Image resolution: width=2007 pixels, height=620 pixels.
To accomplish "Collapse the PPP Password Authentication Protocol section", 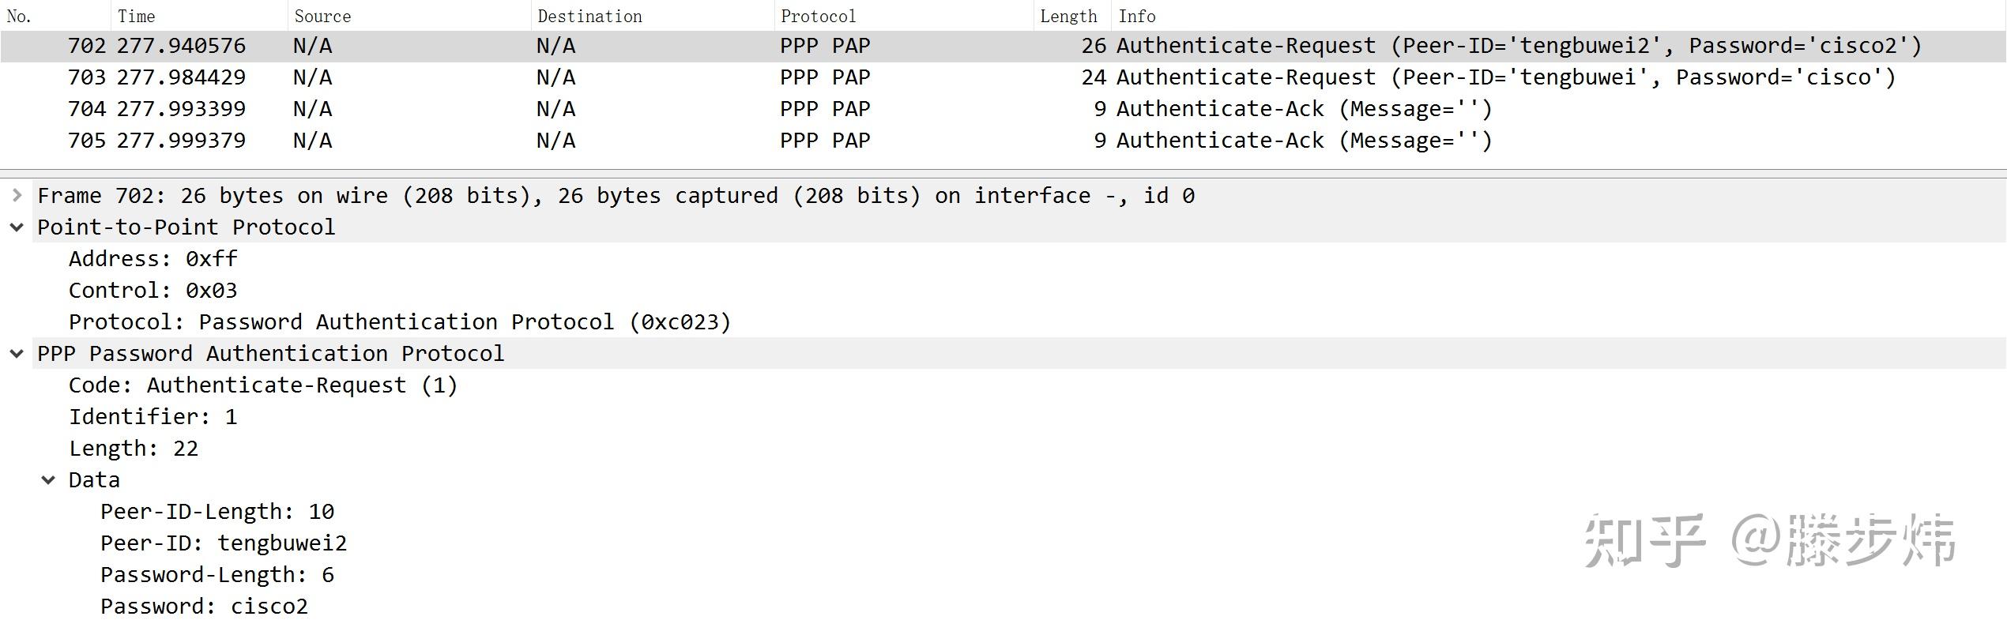I will click(x=17, y=354).
